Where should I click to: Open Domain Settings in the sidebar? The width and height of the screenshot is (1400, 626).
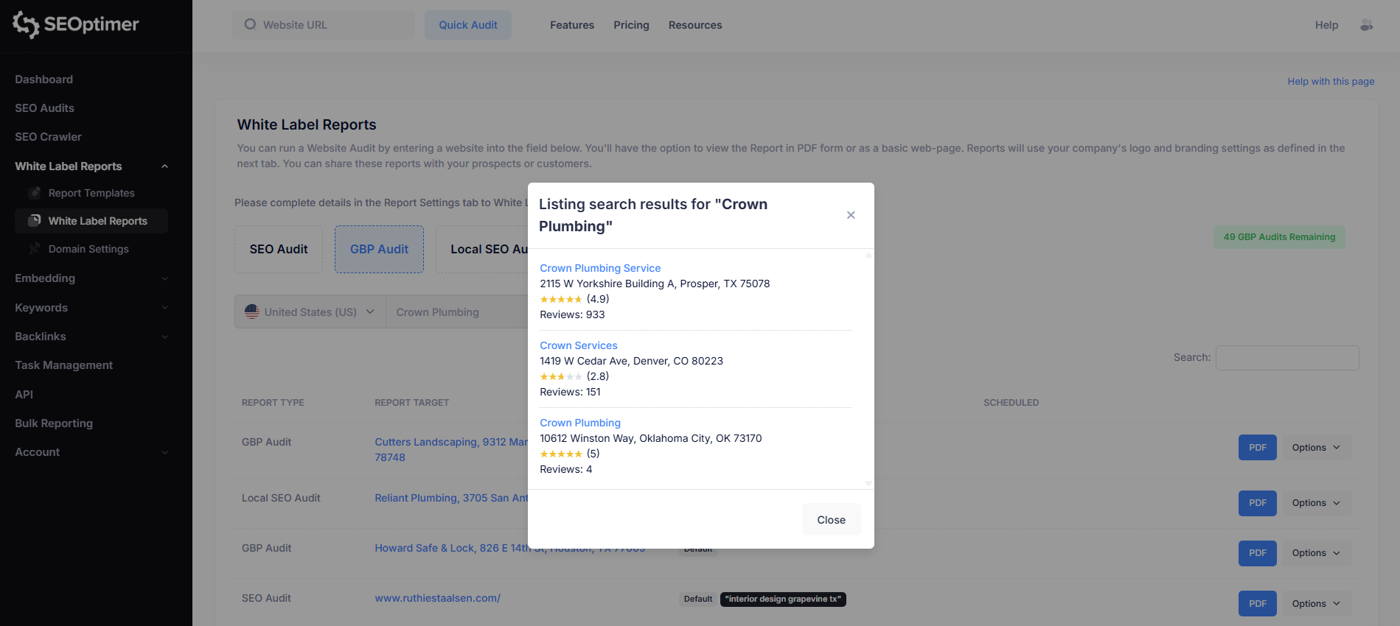[x=88, y=249]
